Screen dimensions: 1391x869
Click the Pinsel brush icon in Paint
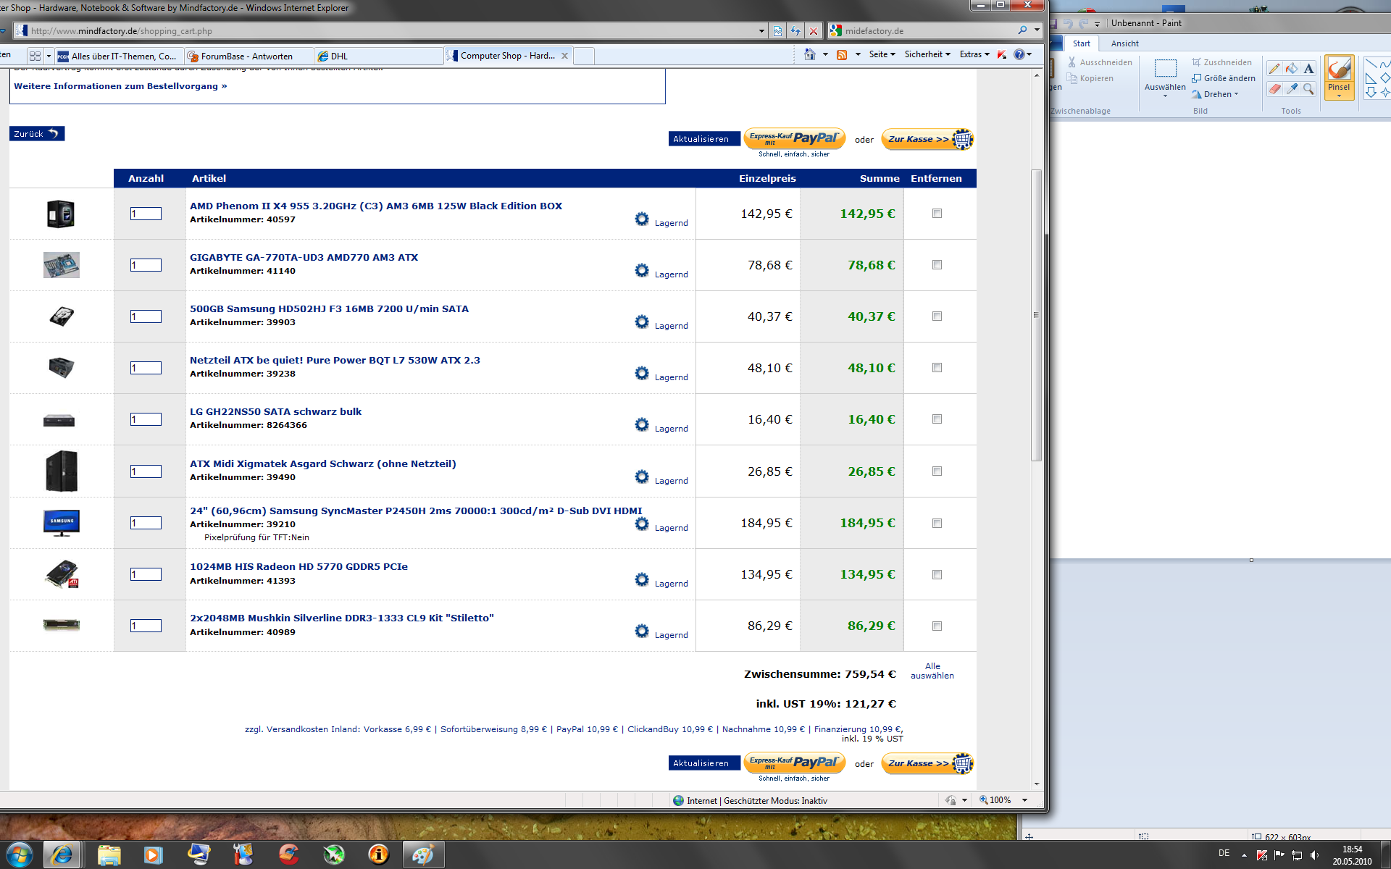tap(1339, 69)
